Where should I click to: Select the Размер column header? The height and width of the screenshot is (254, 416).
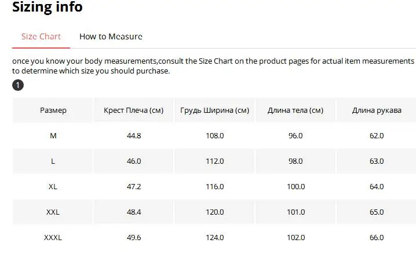point(53,110)
